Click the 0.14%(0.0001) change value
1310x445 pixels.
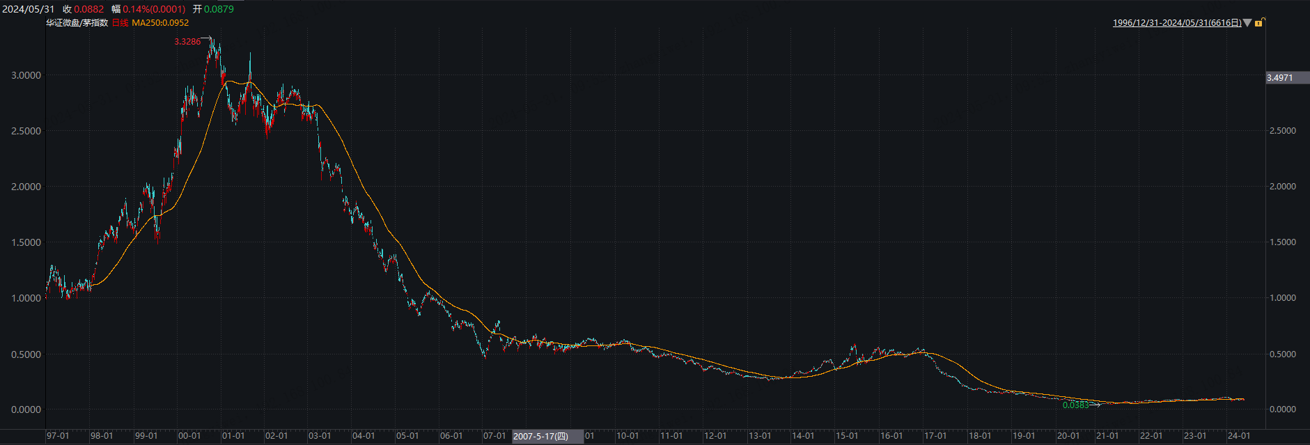(154, 9)
